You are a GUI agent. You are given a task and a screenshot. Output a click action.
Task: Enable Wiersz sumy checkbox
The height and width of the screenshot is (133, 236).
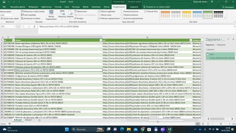pos(100,15)
